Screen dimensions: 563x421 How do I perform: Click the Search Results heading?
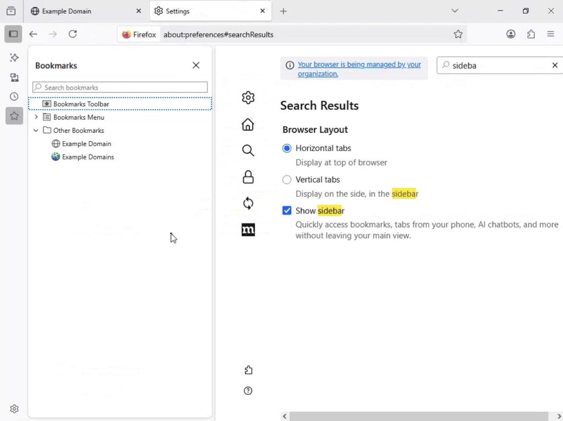[x=319, y=106]
